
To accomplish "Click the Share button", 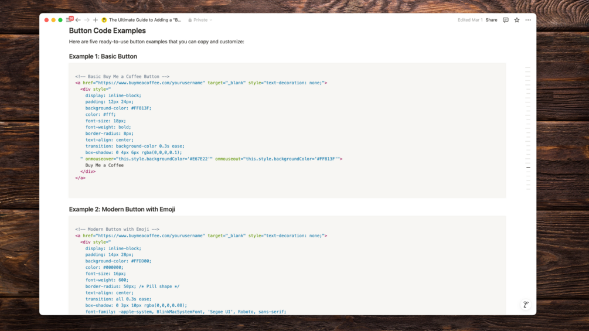I will (491, 20).
